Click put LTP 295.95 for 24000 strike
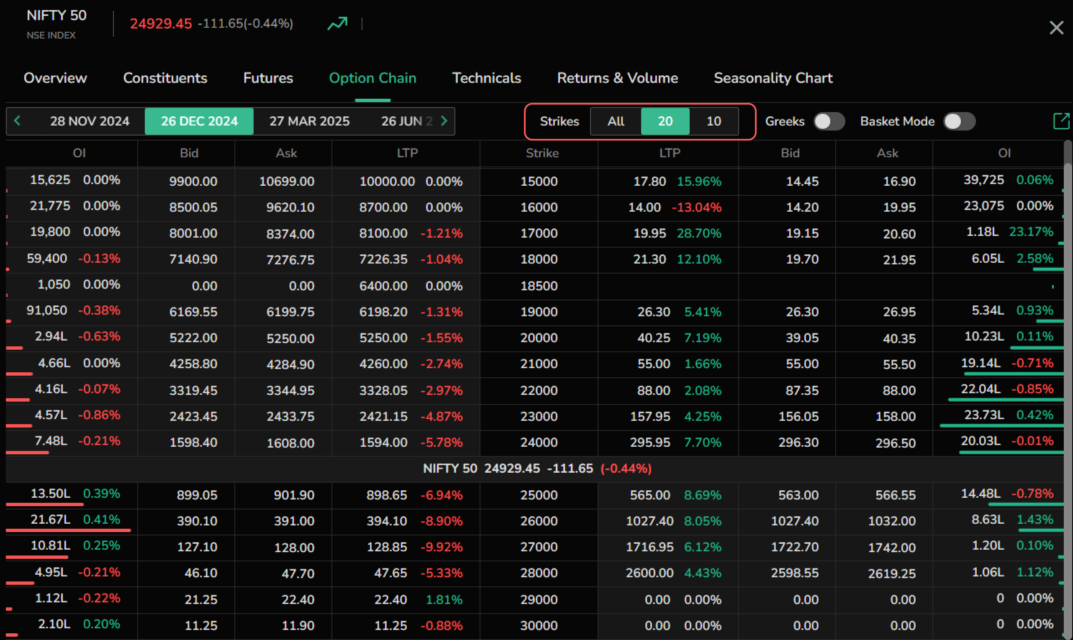1073x640 pixels. click(650, 442)
